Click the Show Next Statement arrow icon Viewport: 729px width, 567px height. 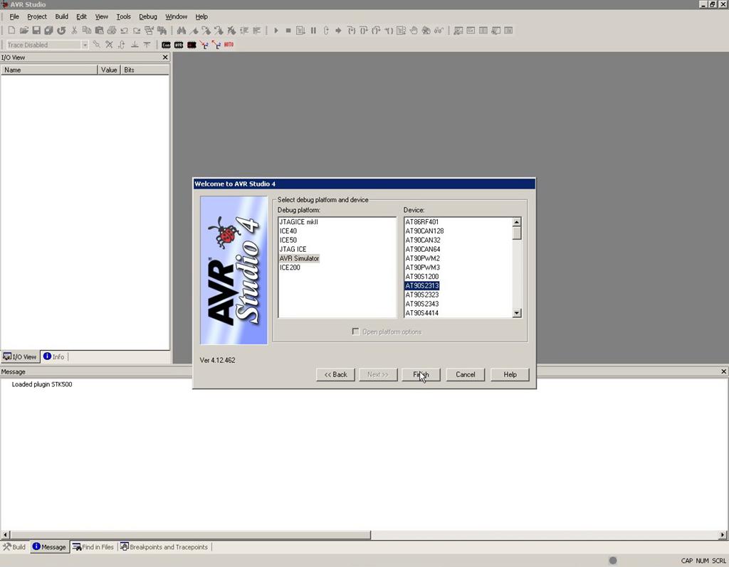click(338, 31)
